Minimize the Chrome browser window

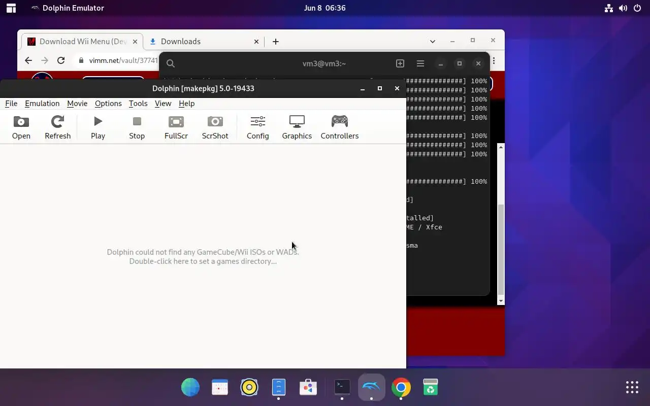(452, 41)
